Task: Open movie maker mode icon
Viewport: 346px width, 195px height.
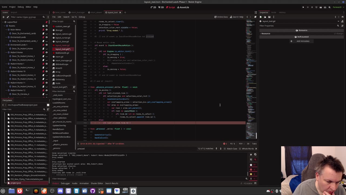Action: pyautogui.click(x=329, y=7)
